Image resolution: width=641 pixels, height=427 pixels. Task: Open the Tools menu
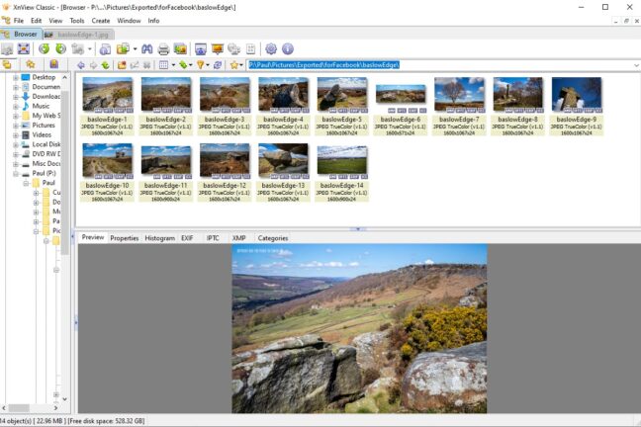pyautogui.click(x=77, y=21)
